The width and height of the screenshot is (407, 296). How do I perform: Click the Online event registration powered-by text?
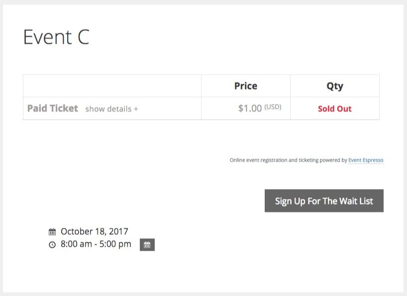(288, 160)
